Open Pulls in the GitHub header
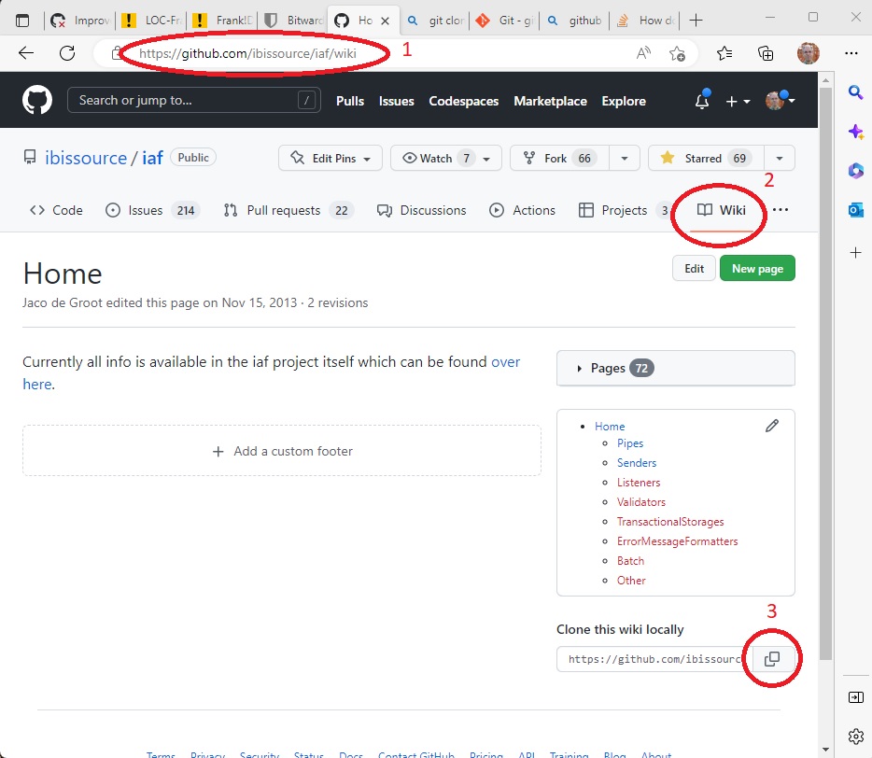This screenshot has height=758, width=872. point(350,101)
